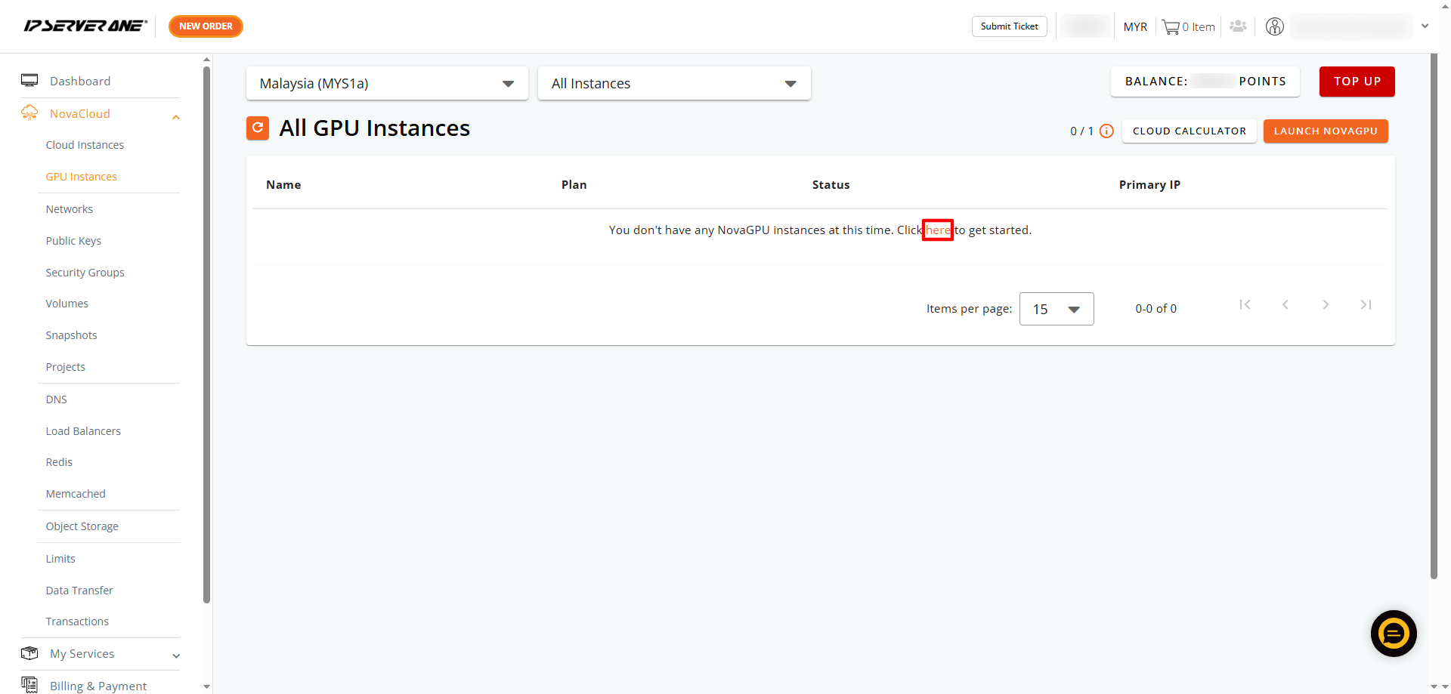The width and height of the screenshot is (1451, 694).
Task: Click the My Services box icon
Action: pos(29,653)
